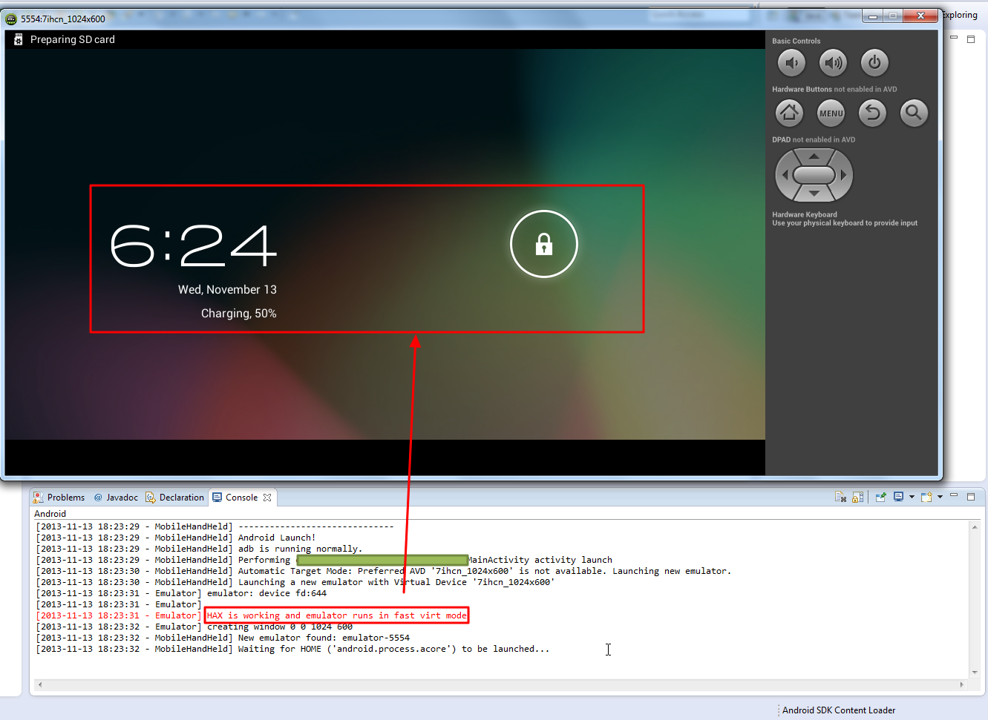Viewport: 988px width, 720px height.
Task: Click the 'New emulator found: emulator-5554' line
Action: [x=324, y=638]
